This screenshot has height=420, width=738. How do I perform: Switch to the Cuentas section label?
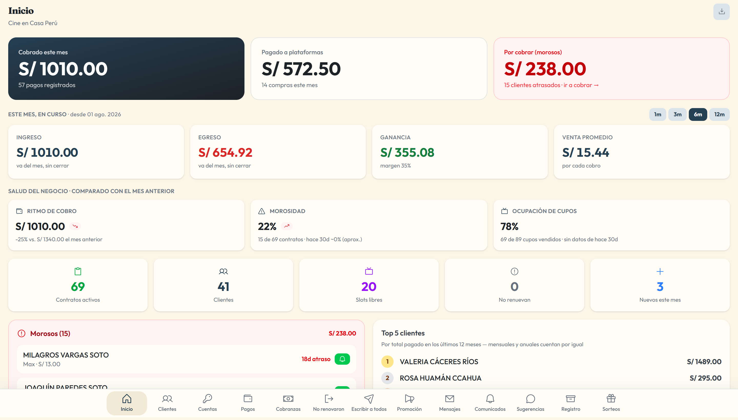tap(208, 409)
